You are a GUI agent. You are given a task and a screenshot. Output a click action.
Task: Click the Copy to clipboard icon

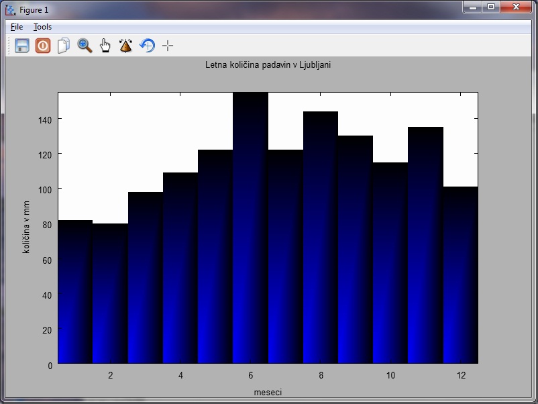tap(64, 46)
